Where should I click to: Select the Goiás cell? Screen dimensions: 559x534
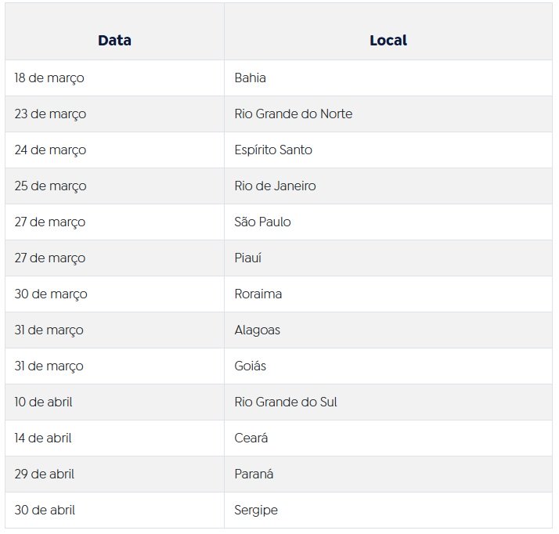click(251, 366)
